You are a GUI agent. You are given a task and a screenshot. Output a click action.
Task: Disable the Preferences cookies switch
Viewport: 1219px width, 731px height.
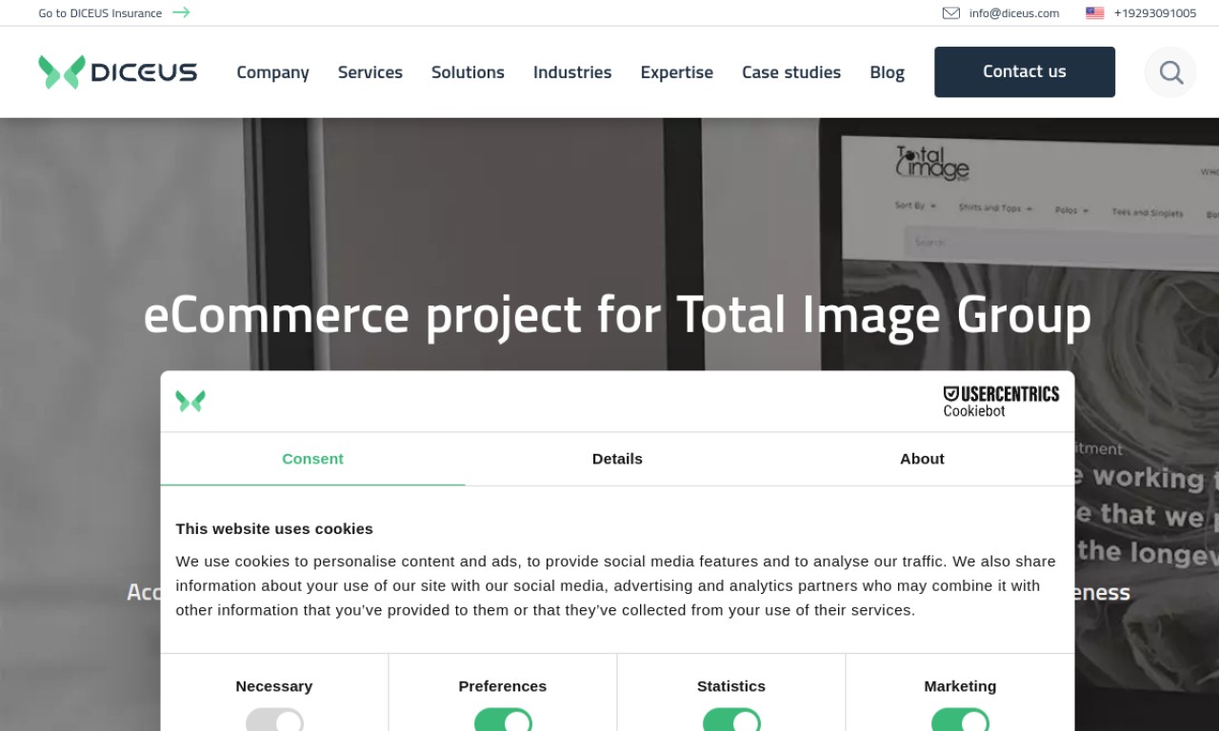pos(503,721)
